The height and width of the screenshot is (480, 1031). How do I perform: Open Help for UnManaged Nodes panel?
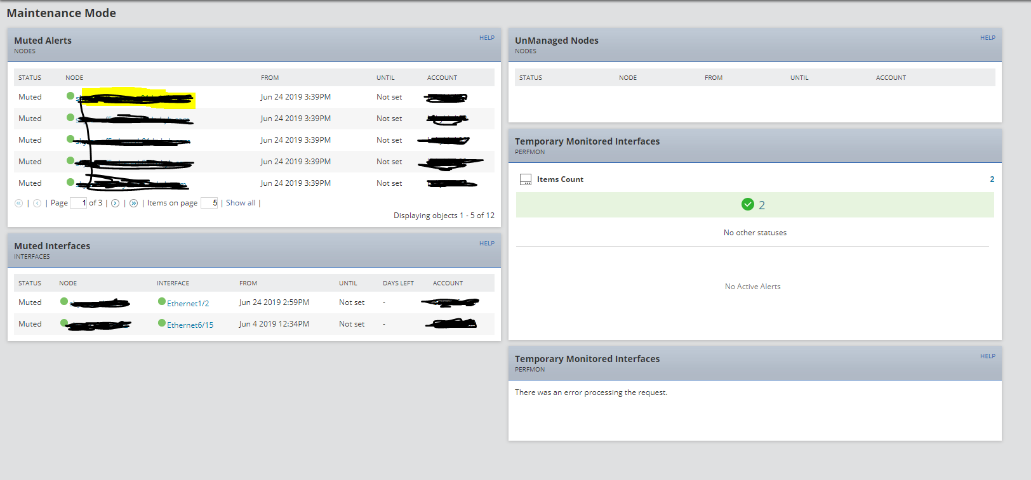pos(988,38)
